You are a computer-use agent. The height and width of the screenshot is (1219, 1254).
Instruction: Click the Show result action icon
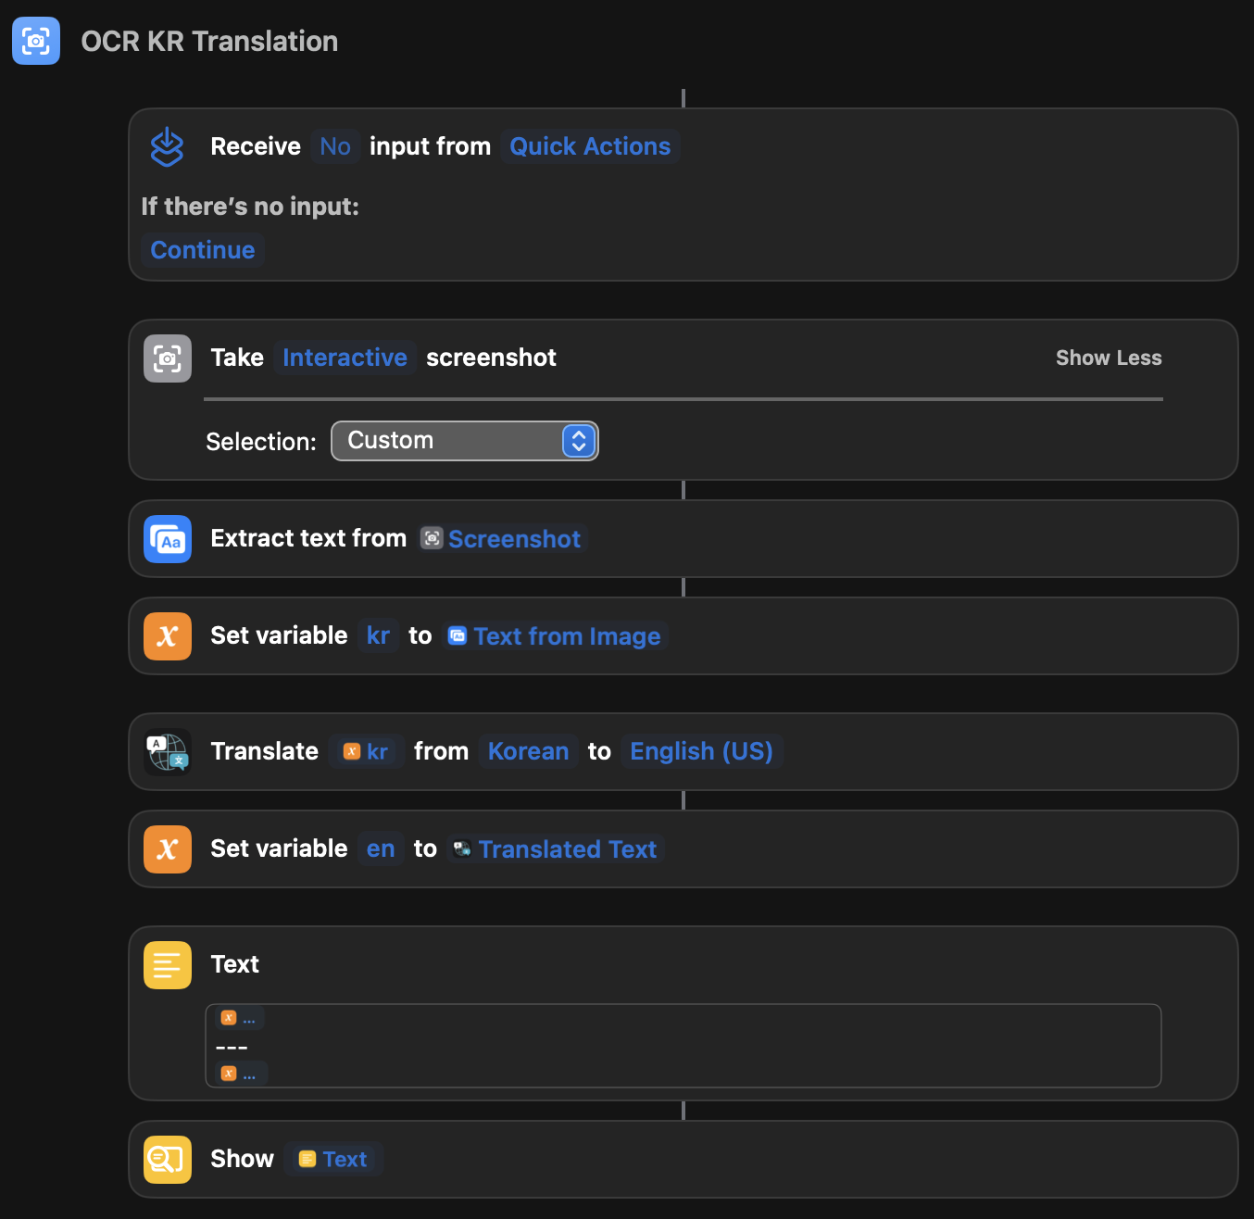[x=167, y=1160]
